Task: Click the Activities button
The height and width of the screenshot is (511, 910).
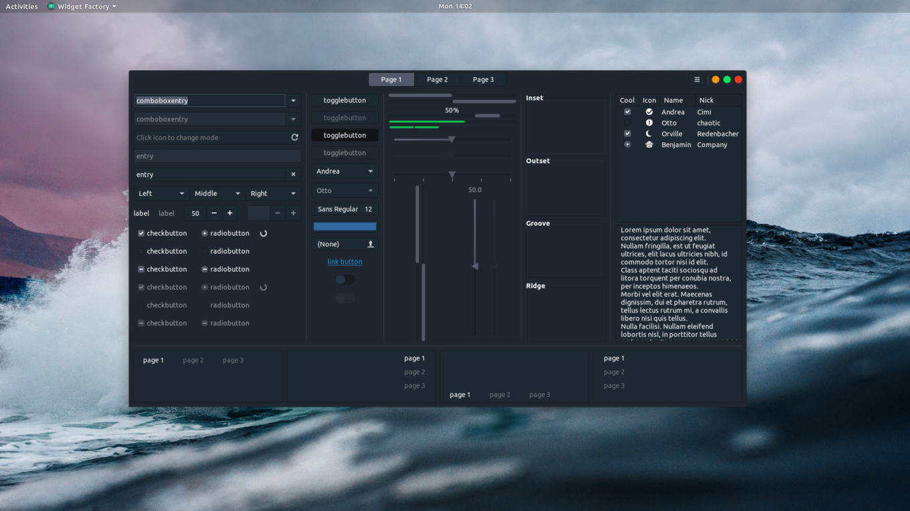Action: [x=22, y=6]
